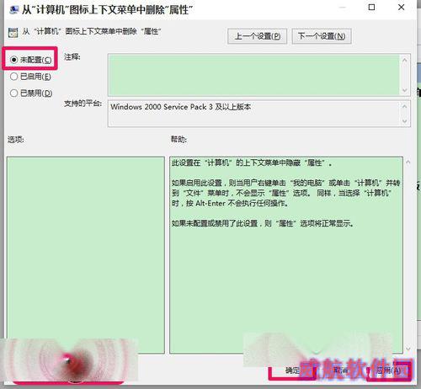Maximize the policy dialog window

[371, 8]
